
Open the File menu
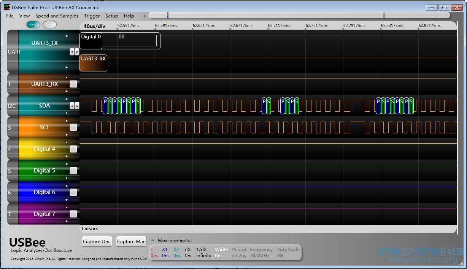pos(10,16)
